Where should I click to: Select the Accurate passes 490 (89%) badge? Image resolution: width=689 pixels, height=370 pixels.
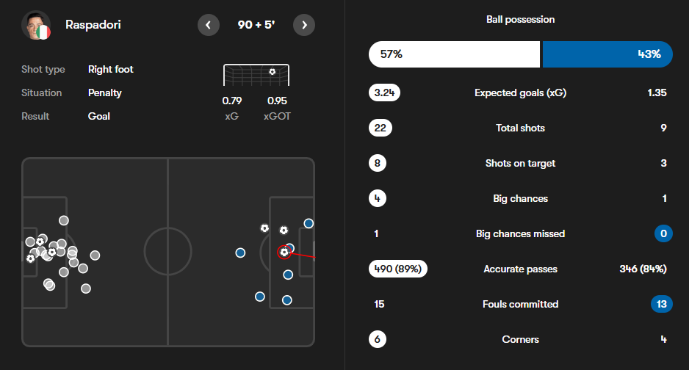pos(397,269)
